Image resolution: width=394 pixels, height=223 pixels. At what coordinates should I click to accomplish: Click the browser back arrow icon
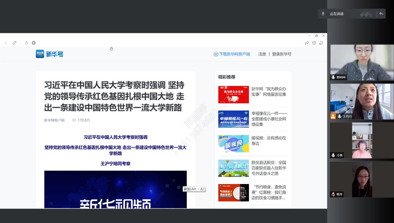click(6, 43)
